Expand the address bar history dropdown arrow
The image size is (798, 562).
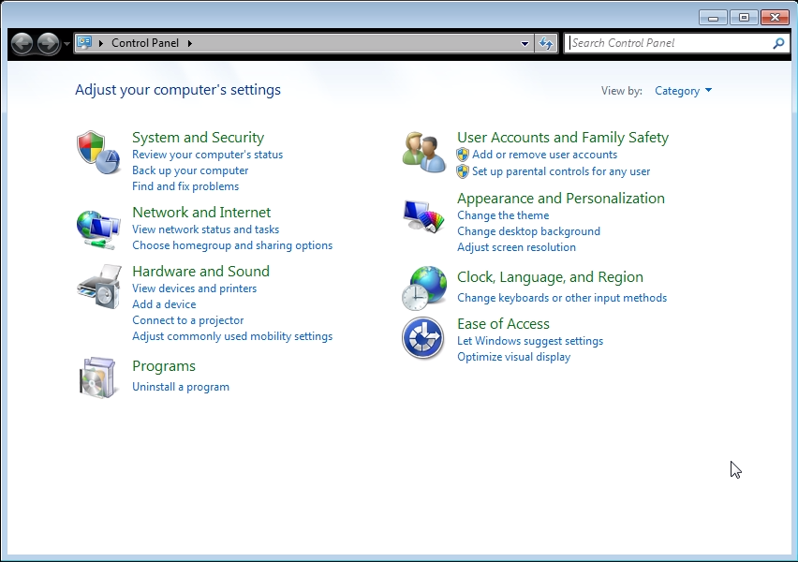525,43
